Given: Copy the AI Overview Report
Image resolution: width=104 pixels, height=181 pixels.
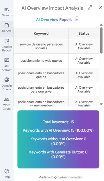Looking at the screenshot, I should (x=76, y=19).
